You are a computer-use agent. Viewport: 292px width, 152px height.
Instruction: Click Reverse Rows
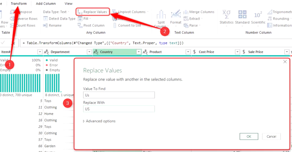(24, 18)
